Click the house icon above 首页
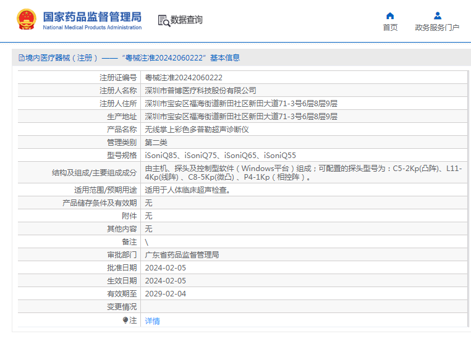Viewport: 471px width, 339px height. [390, 16]
